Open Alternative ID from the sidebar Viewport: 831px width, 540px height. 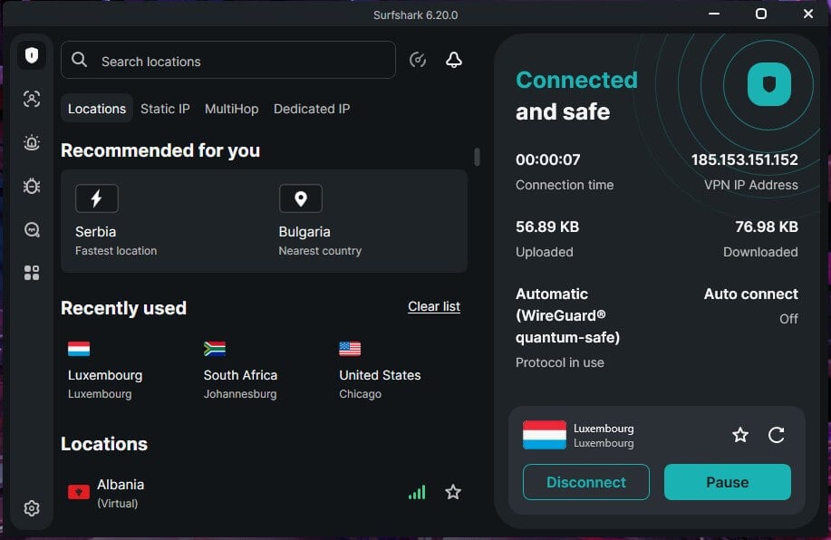point(32,99)
